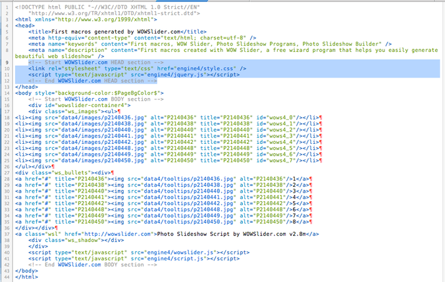The width and height of the screenshot is (445, 282).
Task: Click the image line for p2140438.jpg in data4/images
Action: pos(169,124)
